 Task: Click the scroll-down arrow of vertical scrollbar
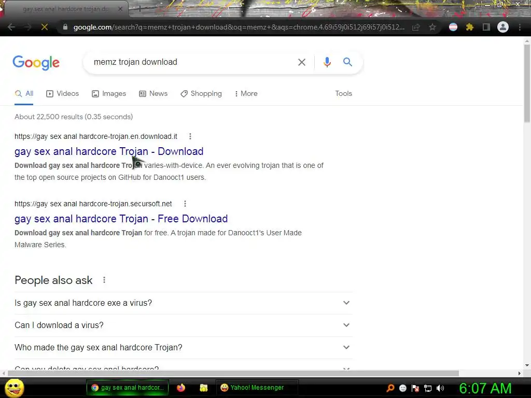(x=527, y=365)
